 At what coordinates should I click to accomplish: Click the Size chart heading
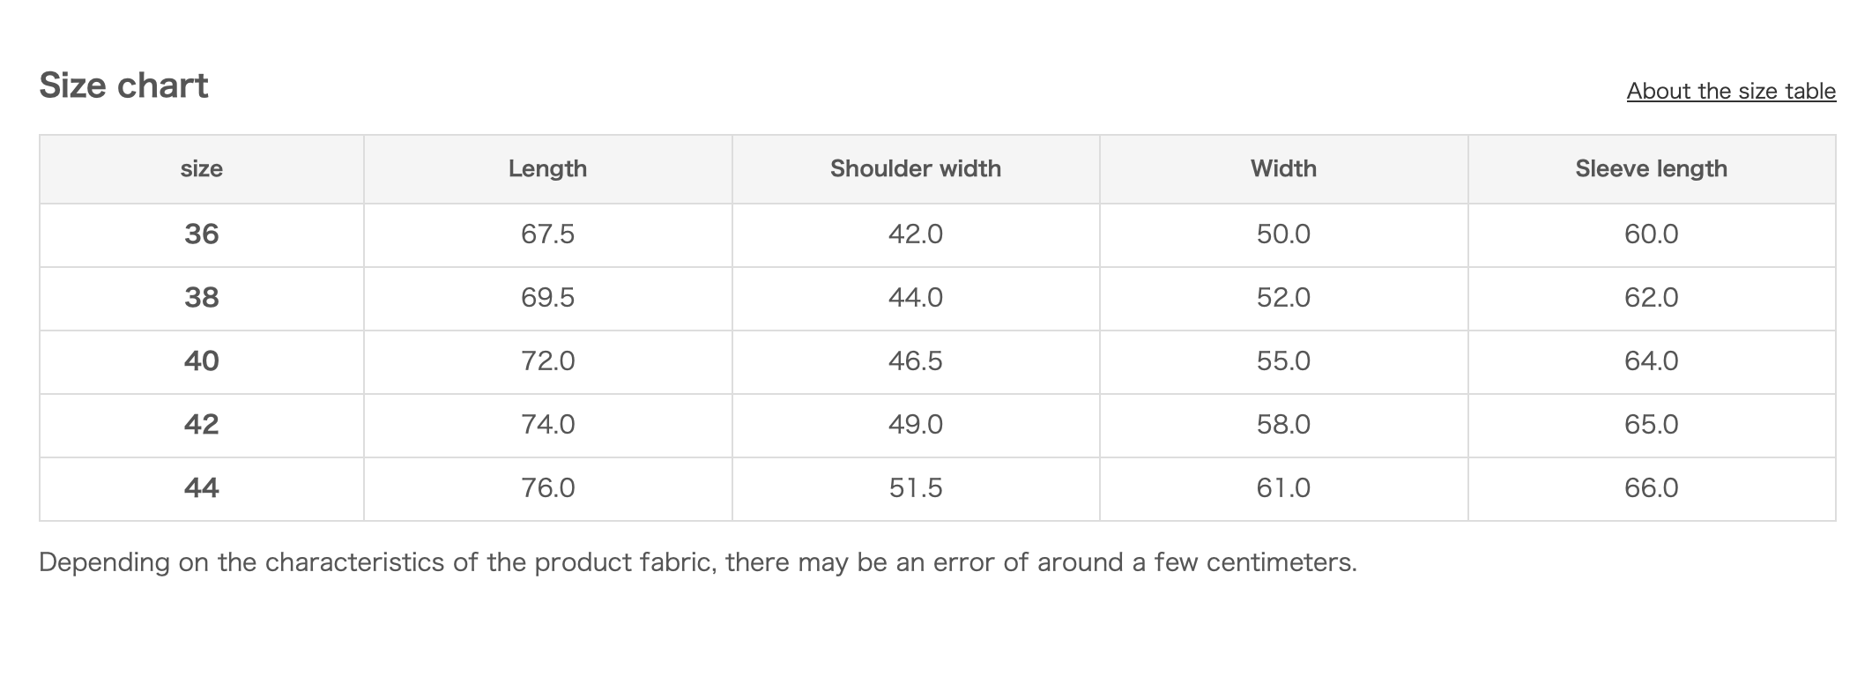click(x=123, y=85)
